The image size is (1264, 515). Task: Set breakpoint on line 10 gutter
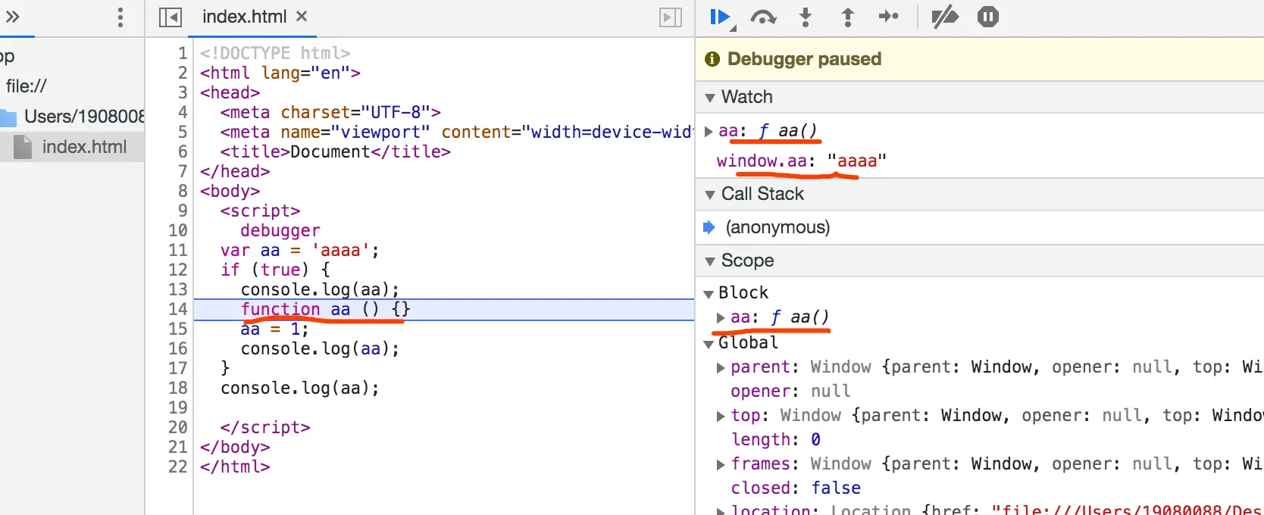177,230
